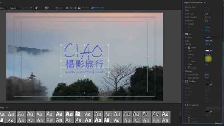Collapse the Background section arrow
The height and width of the screenshot is (126, 224).
click(x=183, y=105)
